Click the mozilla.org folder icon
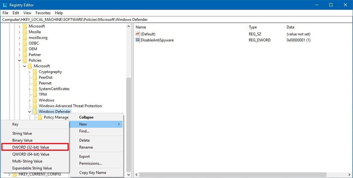Screen dimensions: 353x178 point(25,38)
